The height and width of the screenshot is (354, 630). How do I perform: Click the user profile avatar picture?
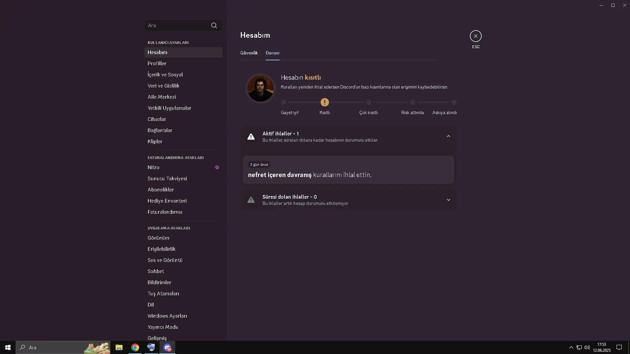tap(261, 88)
